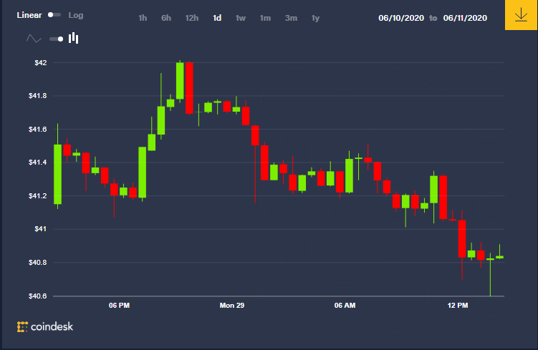Click the $40.6 axis label

pyautogui.click(x=37, y=296)
